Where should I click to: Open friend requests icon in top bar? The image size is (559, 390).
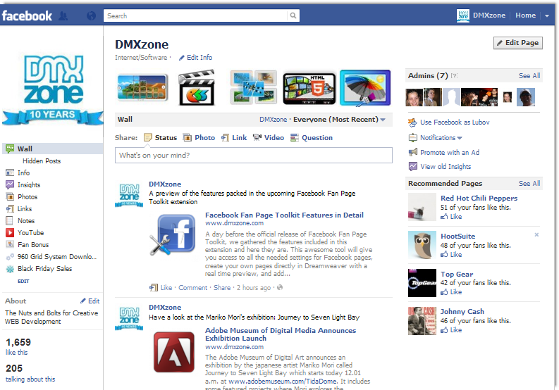point(63,16)
